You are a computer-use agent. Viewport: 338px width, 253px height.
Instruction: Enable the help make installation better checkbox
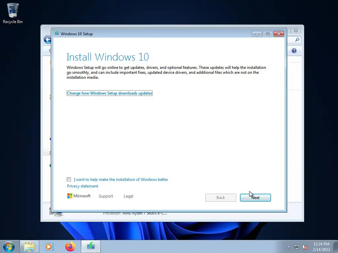pos(69,179)
